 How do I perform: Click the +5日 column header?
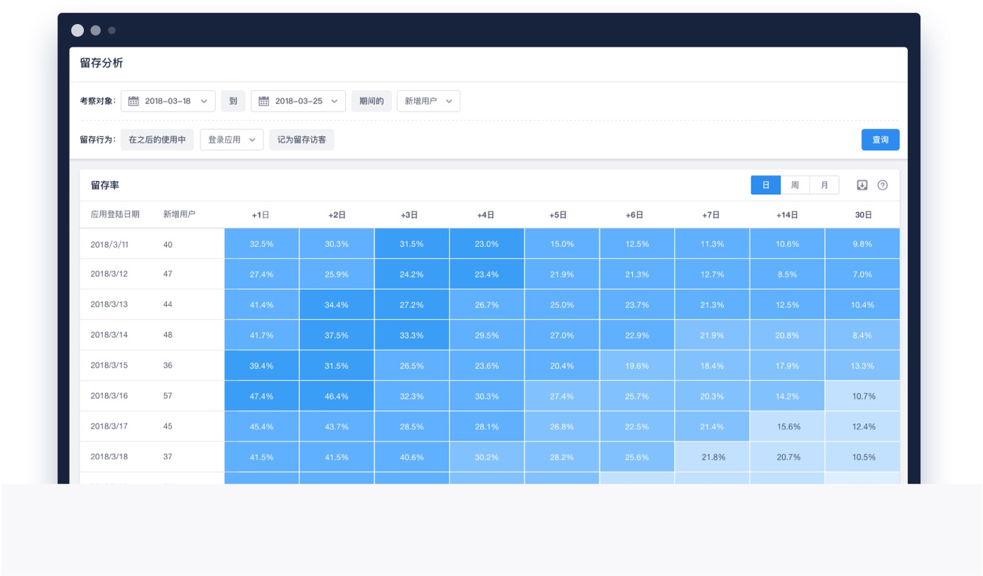[558, 215]
